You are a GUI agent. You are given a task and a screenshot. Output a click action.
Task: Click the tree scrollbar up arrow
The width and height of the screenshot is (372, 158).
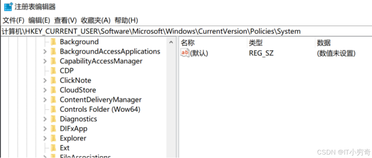[x=171, y=42]
